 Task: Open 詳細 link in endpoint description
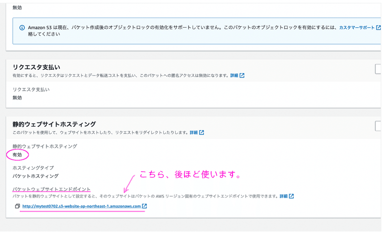click(x=283, y=196)
